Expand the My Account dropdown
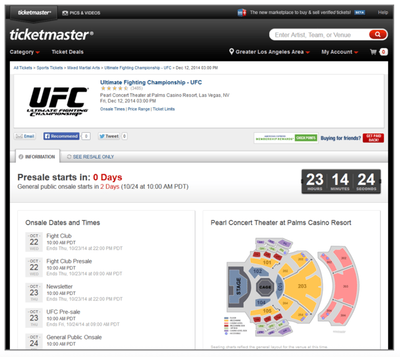Screen dimensions: 400x357 coord(339,52)
